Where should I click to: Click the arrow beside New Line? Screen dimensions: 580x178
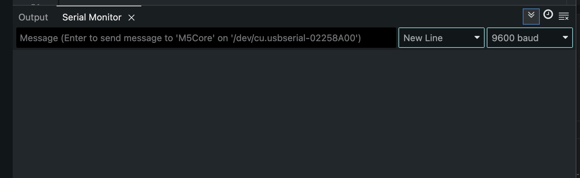pos(477,38)
